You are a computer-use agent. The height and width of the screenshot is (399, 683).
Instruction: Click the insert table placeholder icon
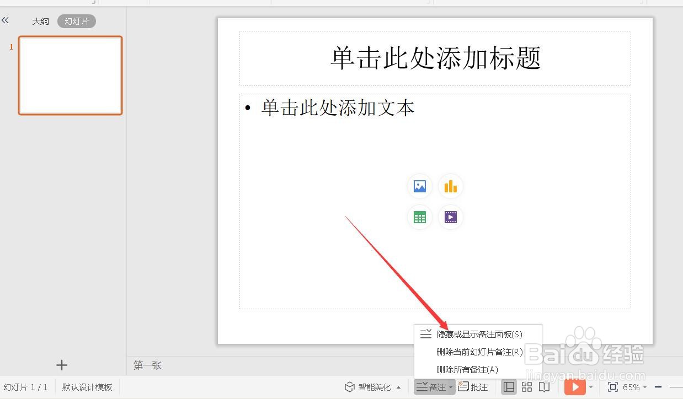(x=419, y=217)
